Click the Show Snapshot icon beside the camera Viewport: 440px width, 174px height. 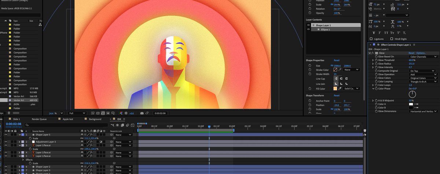147,113
